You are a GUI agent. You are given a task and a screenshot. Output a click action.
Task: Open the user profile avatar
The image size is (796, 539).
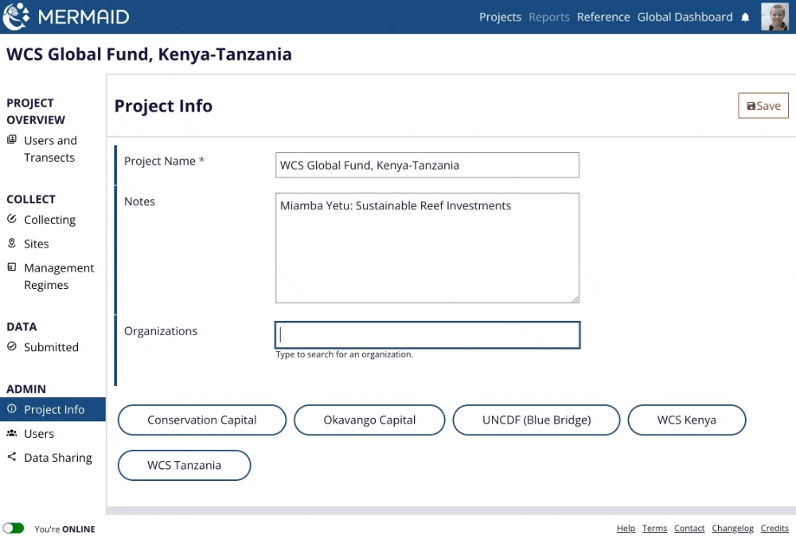775,17
